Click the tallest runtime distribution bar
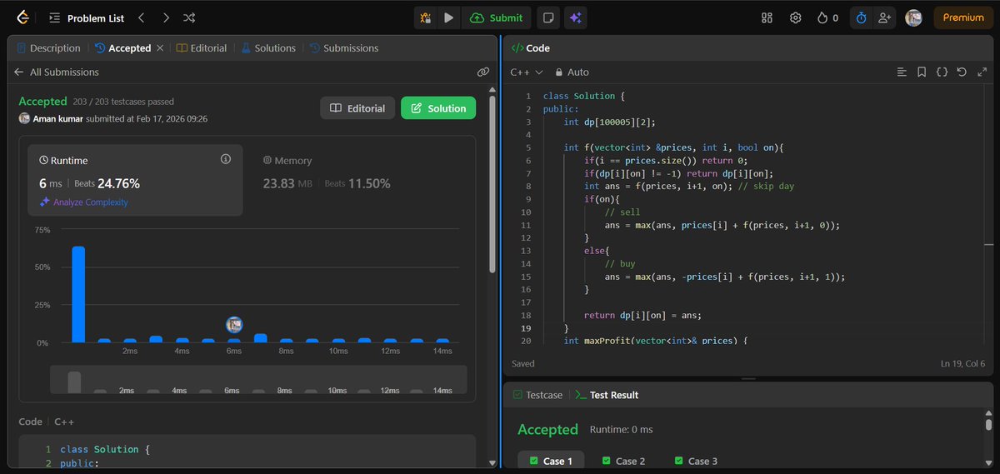Viewport: 1000px width, 474px height. (78, 294)
